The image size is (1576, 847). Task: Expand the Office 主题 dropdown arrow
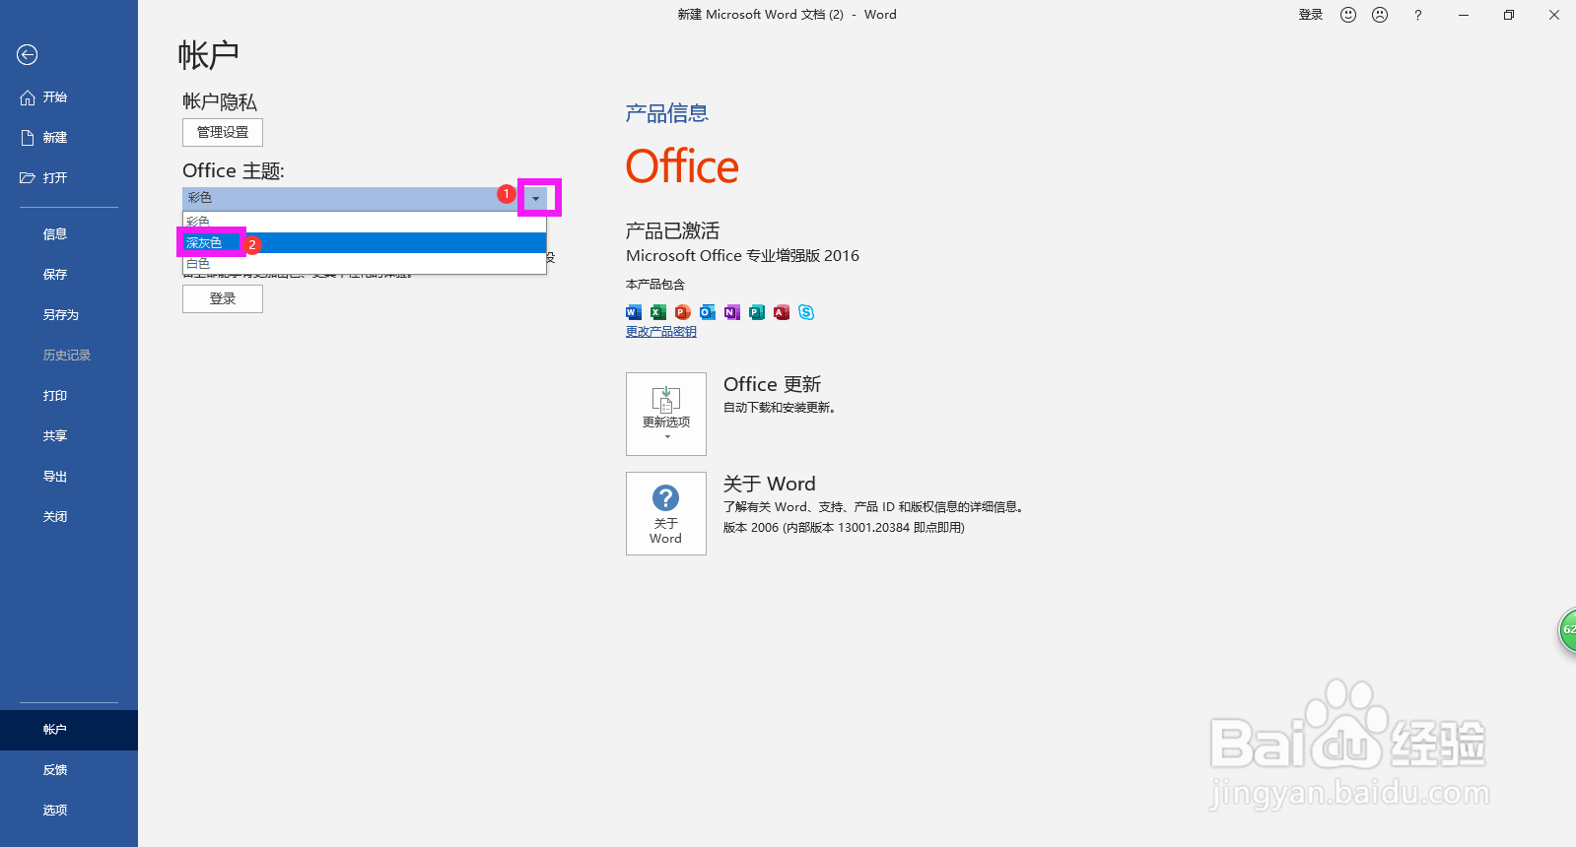click(x=535, y=198)
